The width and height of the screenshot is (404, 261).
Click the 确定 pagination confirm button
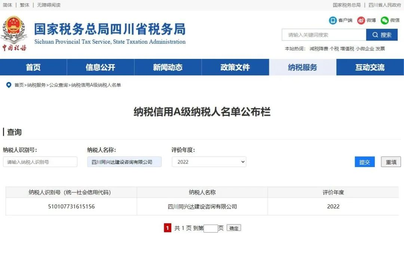coord(234,228)
